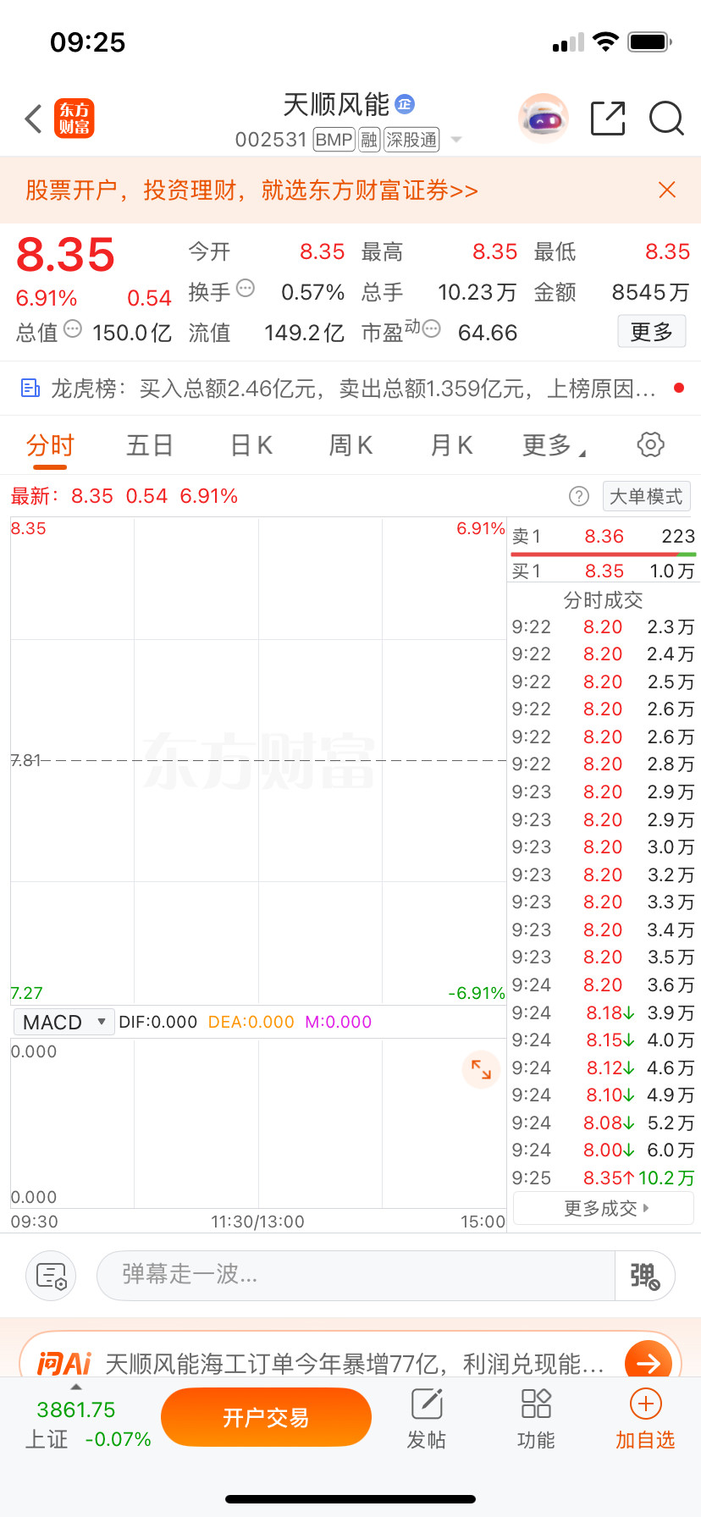
Task: Open 发帖 post icon
Action: pyautogui.click(x=427, y=1419)
